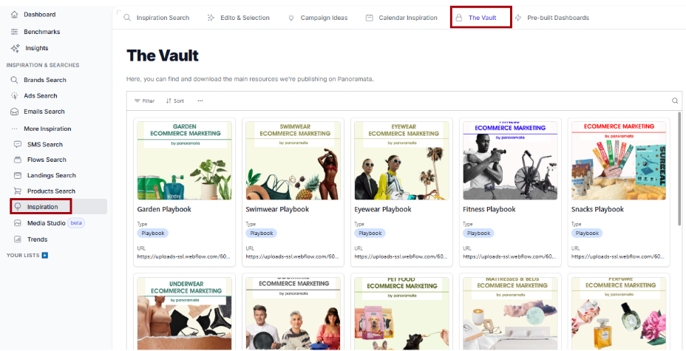Open the Filter options
The image size is (686, 351).
(x=144, y=100)
